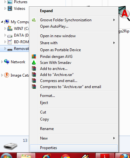Choose Rename in the context menu
This screenshot has height=158, width=130.
(74, 129)
